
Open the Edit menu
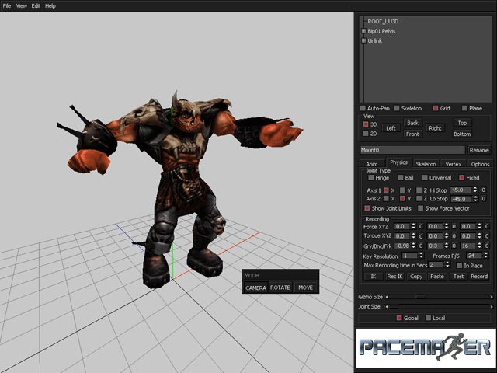pos(36,5)
